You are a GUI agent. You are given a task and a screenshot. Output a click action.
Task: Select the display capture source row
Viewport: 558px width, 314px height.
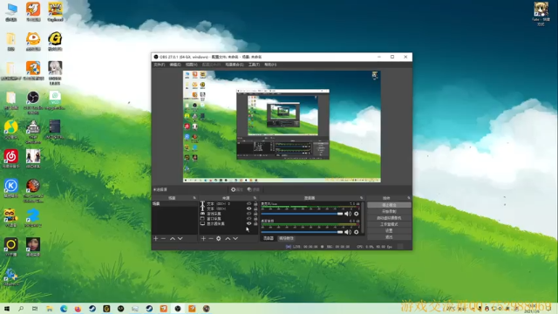click(228, 223)
